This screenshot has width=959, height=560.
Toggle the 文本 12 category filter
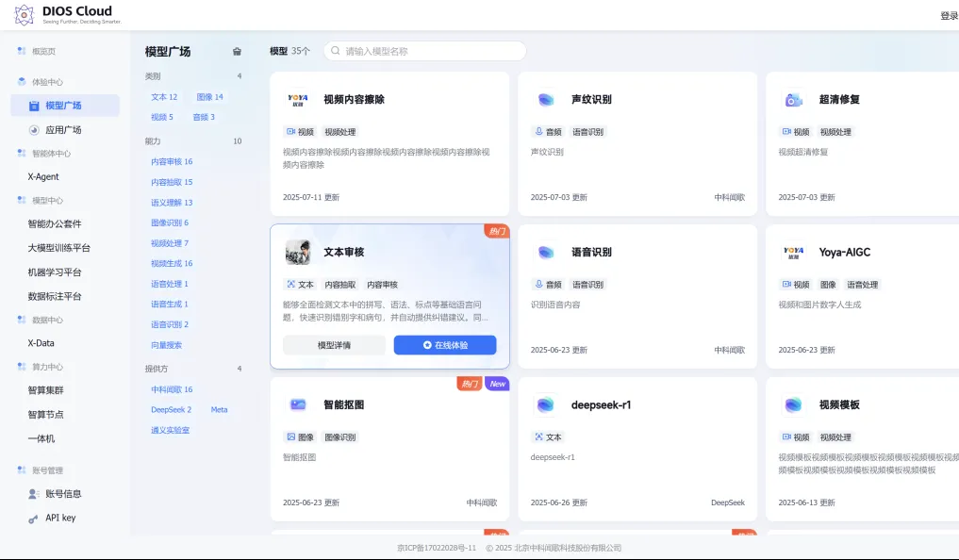tap(164, 97)
